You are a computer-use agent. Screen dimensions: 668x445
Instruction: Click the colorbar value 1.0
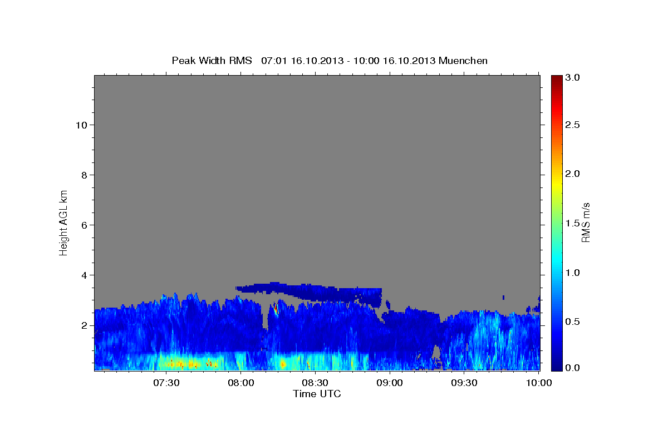[574, 273]
